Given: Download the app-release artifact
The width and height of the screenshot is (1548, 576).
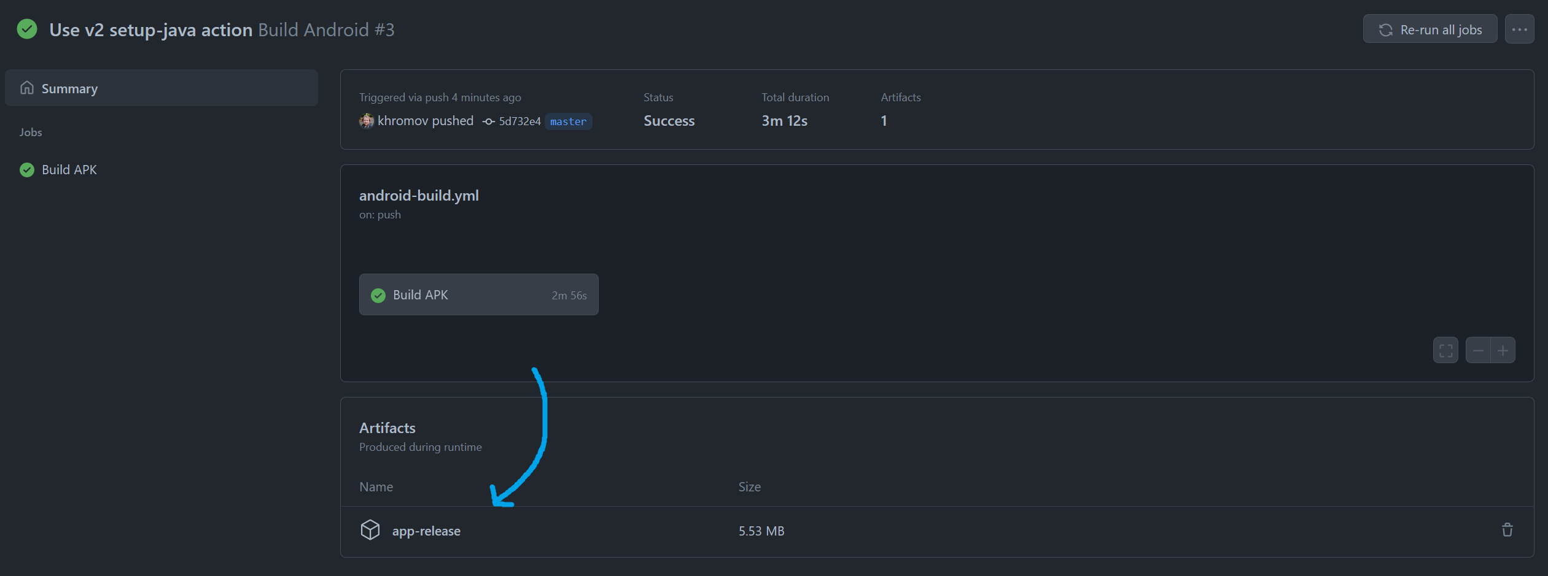Looking at the screenshot, I should [426, 531].
